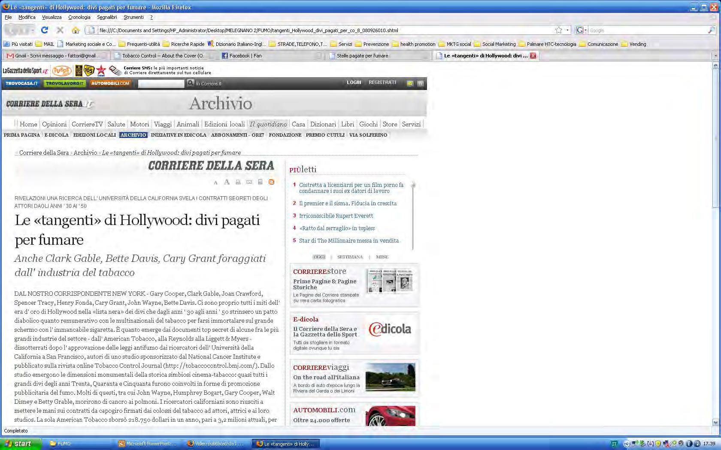The image size is (721, 450).
Task: Click the REGISTRATI link
Action: click(382, 82)
